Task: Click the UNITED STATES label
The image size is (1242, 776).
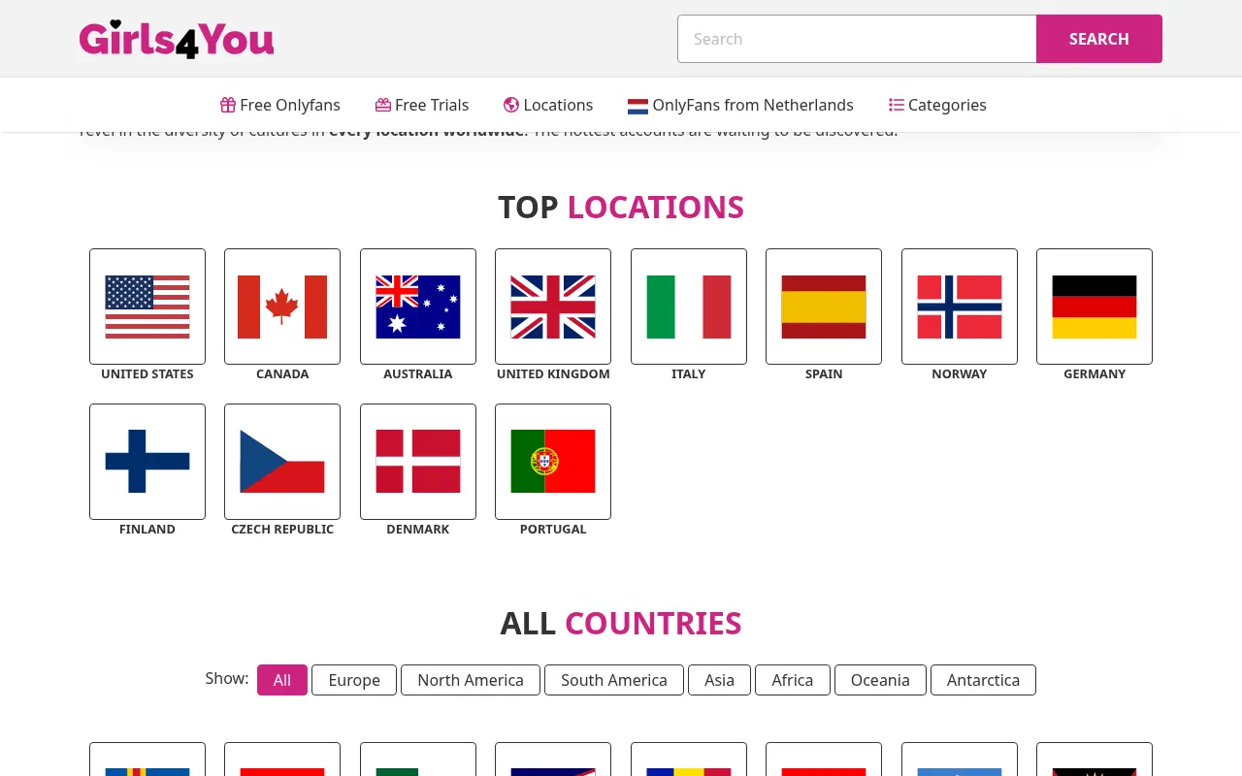Action: pos(147,374)
